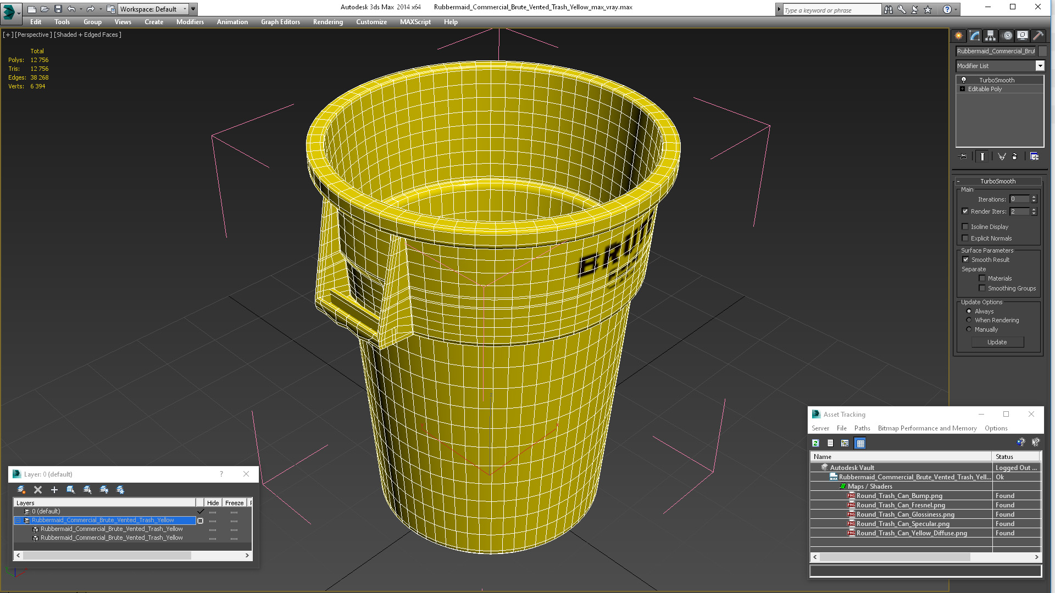Viewport: 1055px width, 593px height.
Task: Click Delete layer X icon in Layer dialog
Action: (38, 490)
